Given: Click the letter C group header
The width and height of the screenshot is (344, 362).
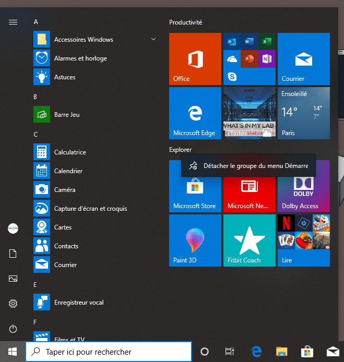Looking at the screenshot, I should [36, 135].
